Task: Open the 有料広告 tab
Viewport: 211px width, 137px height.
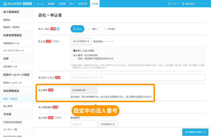Action: pyautogui.click(x=83, y=4)
